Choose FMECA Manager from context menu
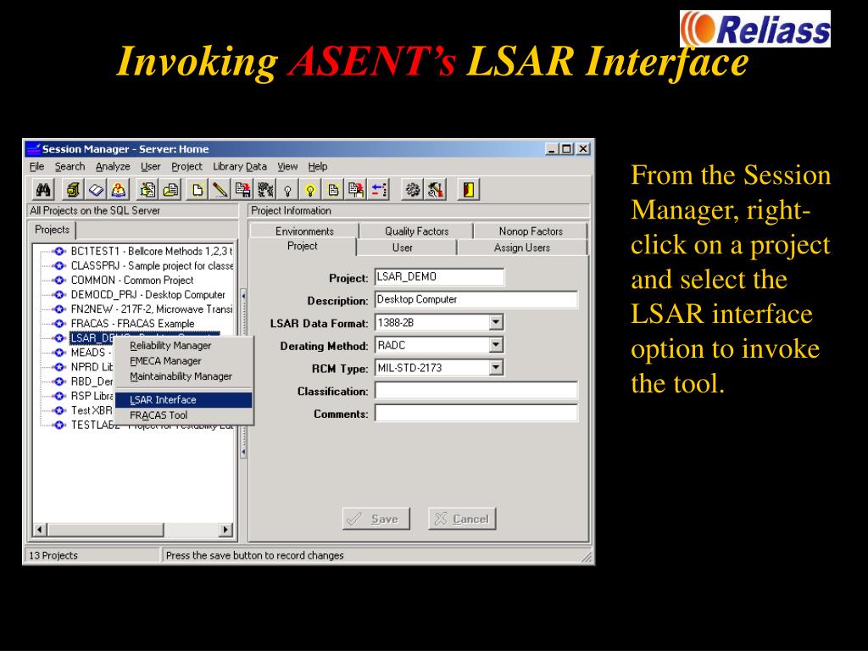The width and height of the screenshot is (868, 651). pos(184,361)
